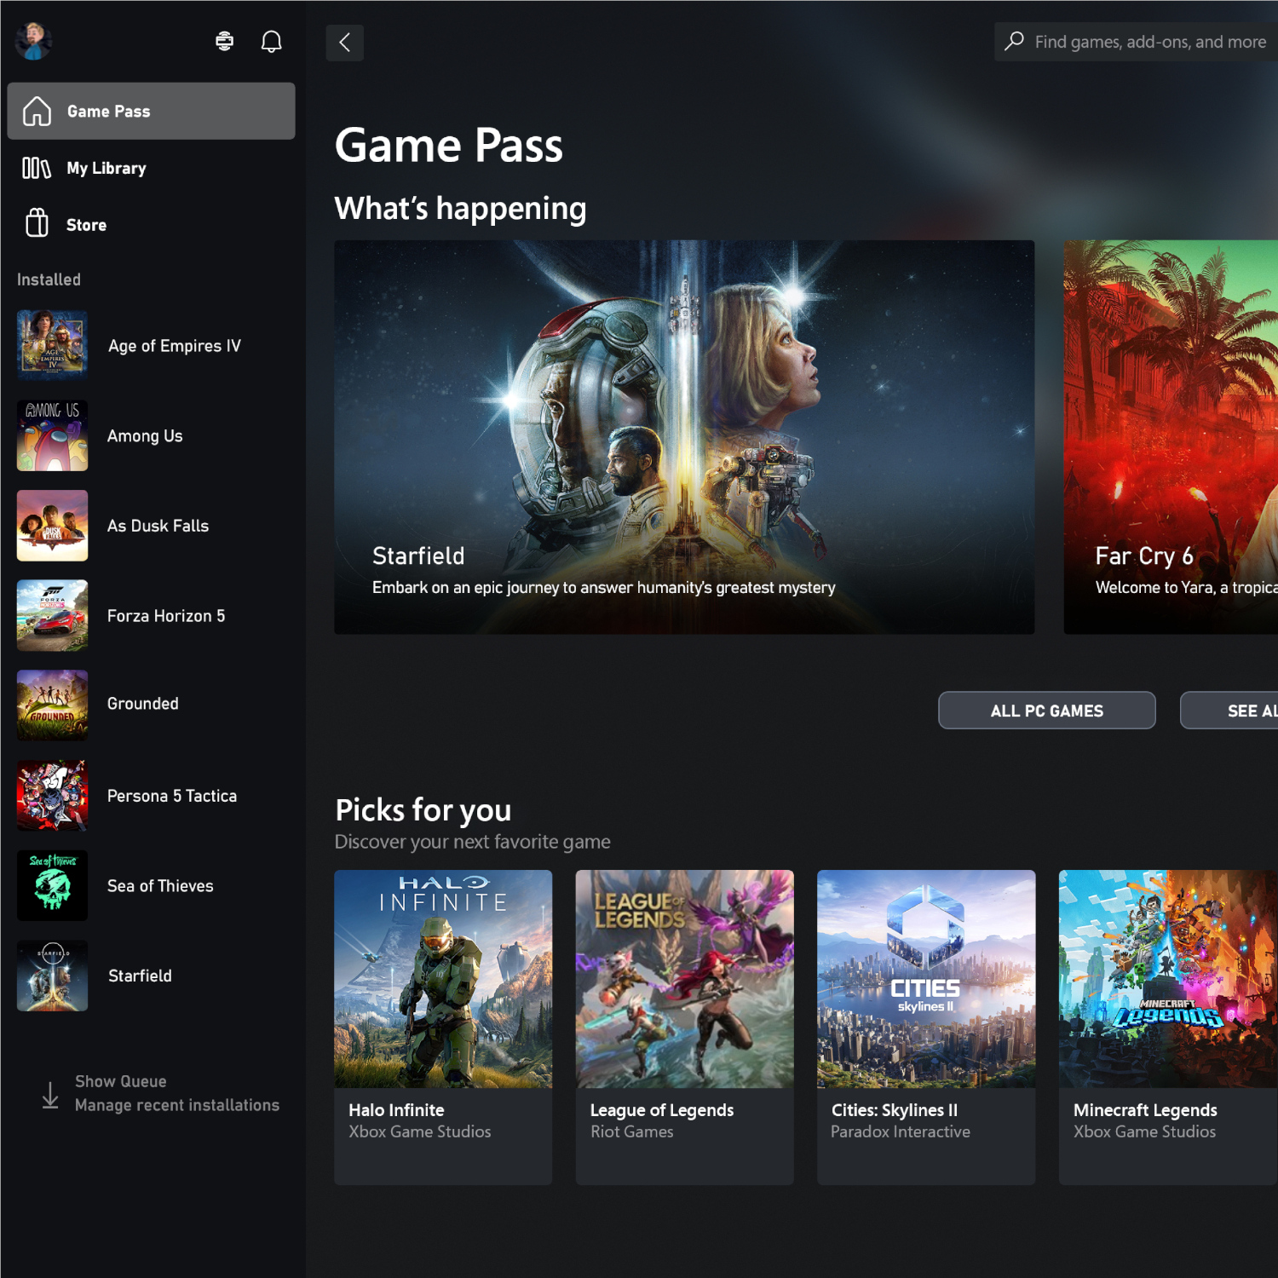This screenshot has height=1278, width=1278.
Task: Open the Store from the sidebar
Action: point(85,224)
